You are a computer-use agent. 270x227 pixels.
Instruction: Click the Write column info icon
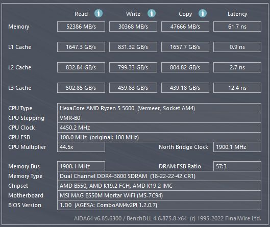(x=152, y=13)
